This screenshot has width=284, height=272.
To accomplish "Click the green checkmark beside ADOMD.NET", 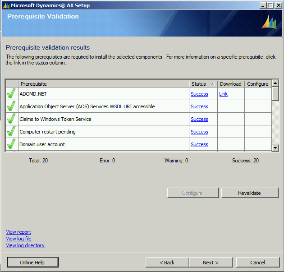I will (11, 93).
